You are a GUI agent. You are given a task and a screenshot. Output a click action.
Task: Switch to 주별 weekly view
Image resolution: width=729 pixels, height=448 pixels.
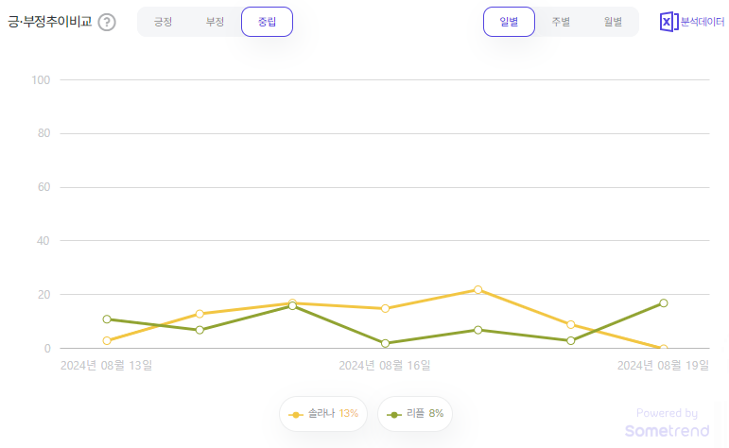pos(561,22)
